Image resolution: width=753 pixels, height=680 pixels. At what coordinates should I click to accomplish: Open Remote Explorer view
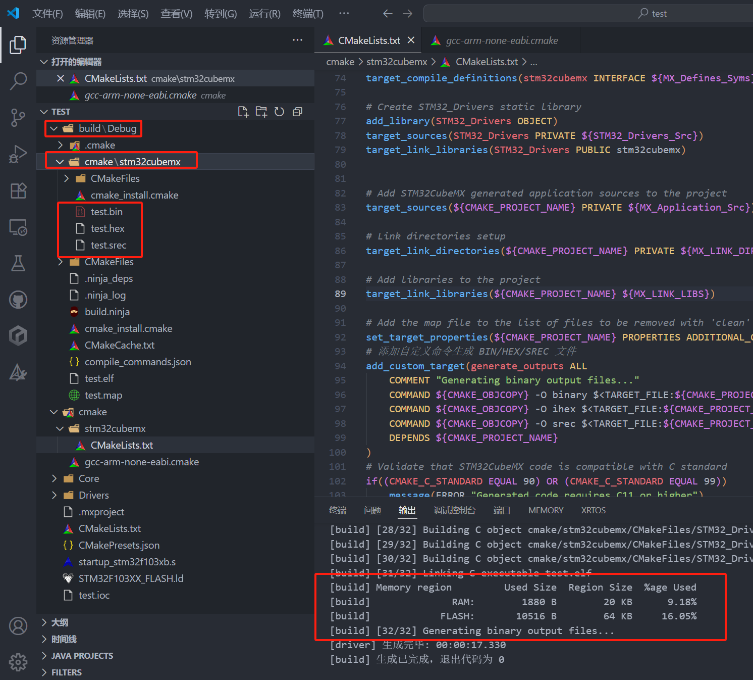point(18,227)
